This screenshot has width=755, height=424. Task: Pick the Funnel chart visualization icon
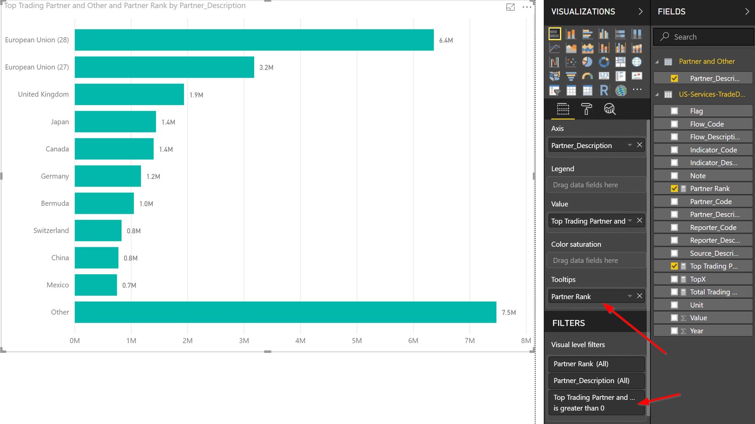(x=571, y=76)
